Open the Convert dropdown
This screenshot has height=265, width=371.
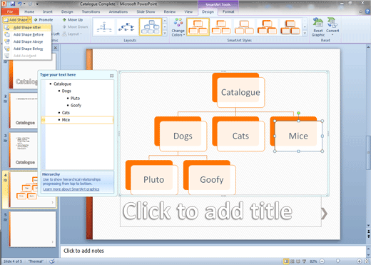pyautogui.click(x=332, y=26)
